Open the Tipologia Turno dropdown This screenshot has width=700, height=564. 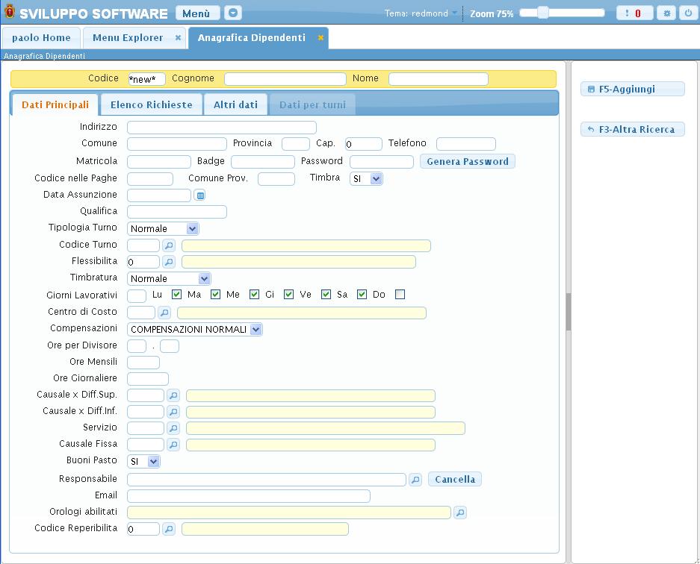(163, 229)
